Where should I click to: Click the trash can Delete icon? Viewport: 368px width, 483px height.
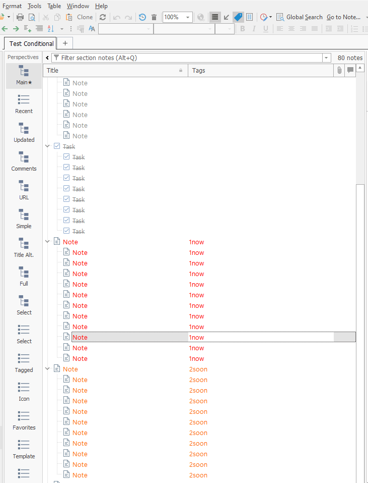(x=154, y=17)
